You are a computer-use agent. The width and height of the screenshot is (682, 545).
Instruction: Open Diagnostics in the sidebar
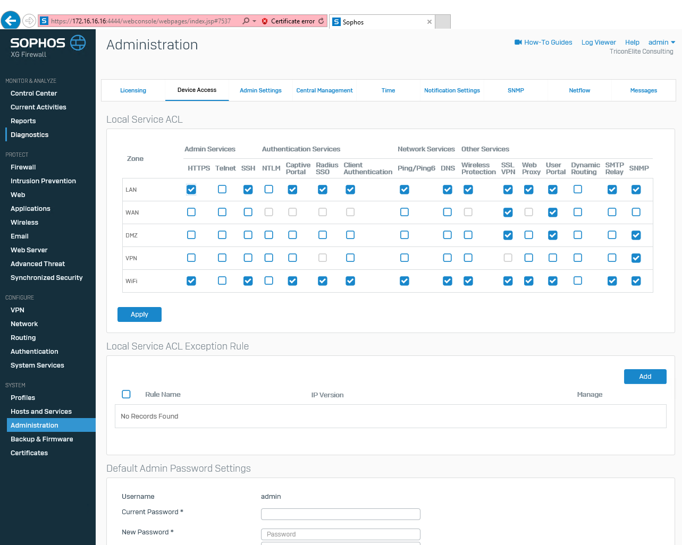tap(30, 135)
